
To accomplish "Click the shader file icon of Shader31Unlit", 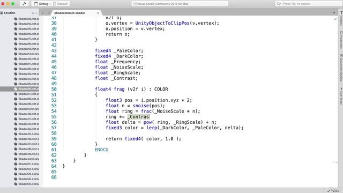I will point(16,64).
